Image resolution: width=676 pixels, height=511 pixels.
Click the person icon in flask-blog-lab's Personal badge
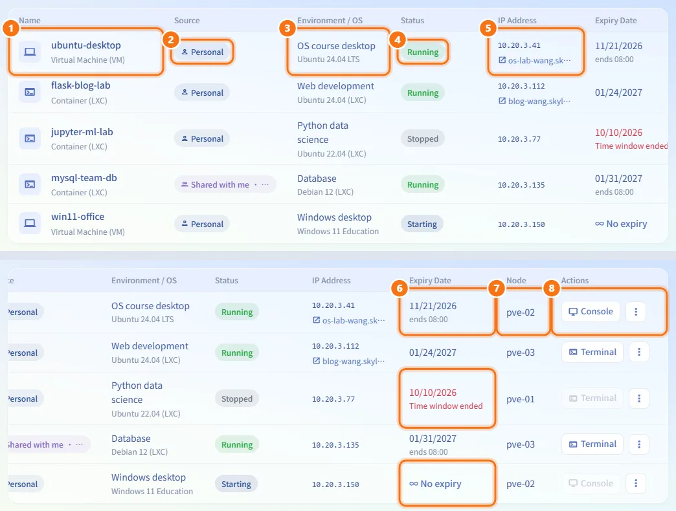[x=185, y=92]
